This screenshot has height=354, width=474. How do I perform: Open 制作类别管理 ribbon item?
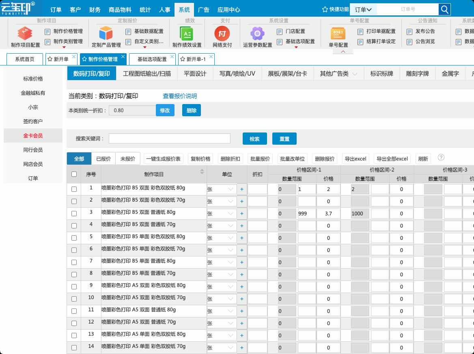(64, 41)
